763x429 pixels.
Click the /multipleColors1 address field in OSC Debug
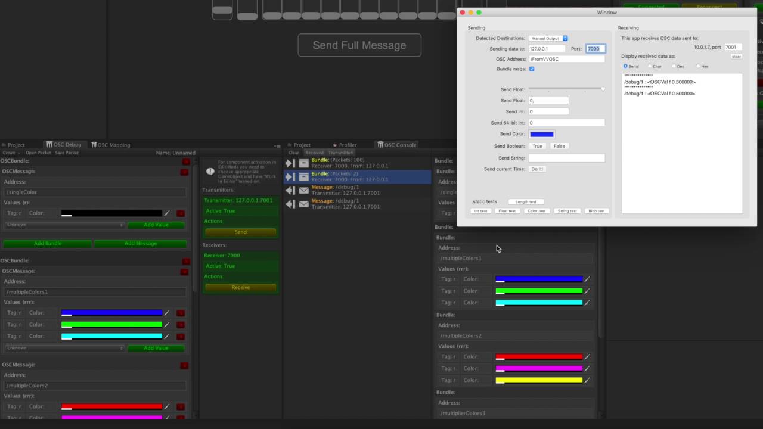coord(95,292)
